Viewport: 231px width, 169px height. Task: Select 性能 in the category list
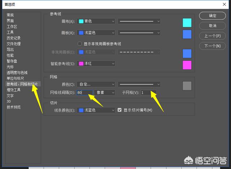(10, 55)
